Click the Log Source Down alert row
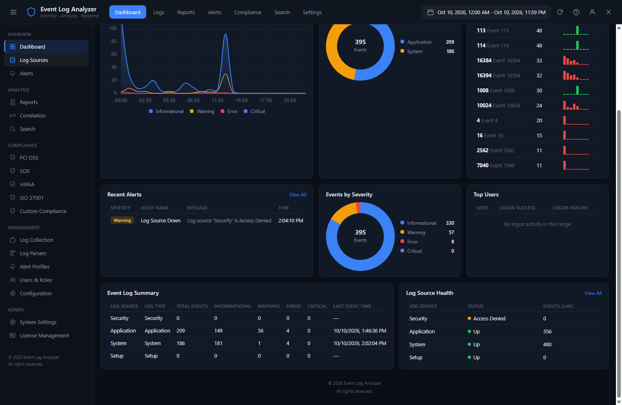This screenshot has height=405, width=622. tap(207, 221)
